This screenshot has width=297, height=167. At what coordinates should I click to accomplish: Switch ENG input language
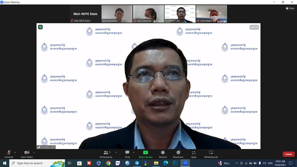click(x=270, y=163)
